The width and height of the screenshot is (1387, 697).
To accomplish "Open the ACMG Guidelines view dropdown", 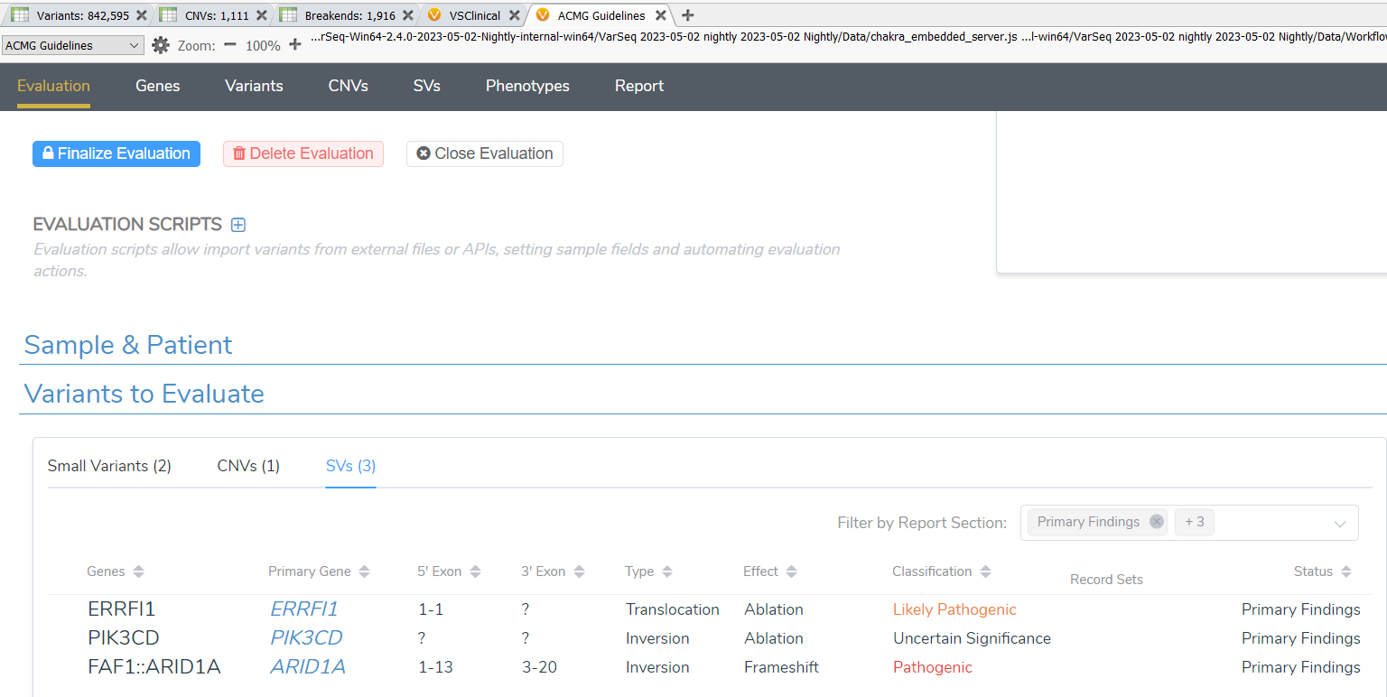I will point(73,45).
